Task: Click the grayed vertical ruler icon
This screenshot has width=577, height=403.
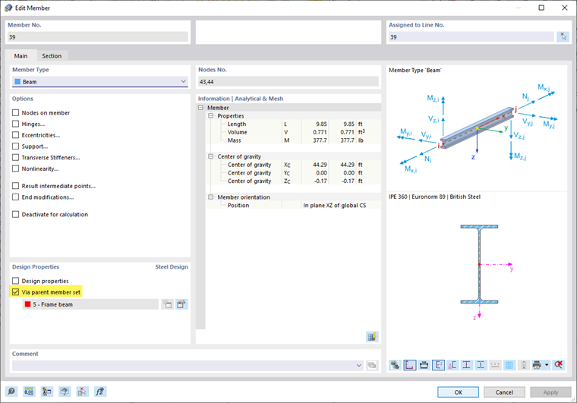Action: point(524,365)
